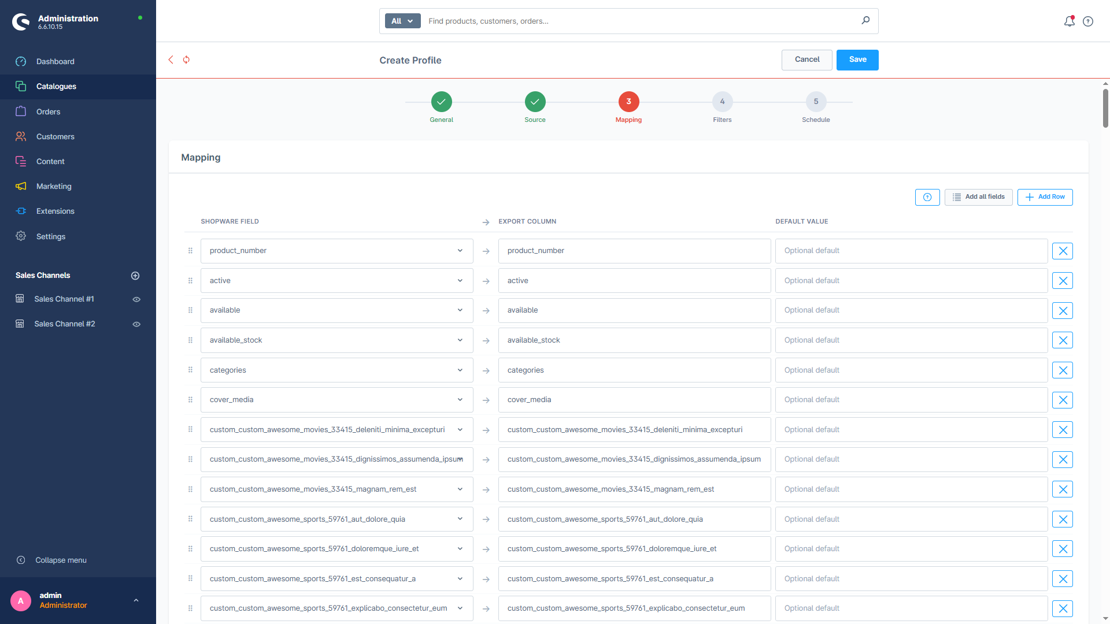
Task: Remove the aut_dolore_quia sports mapping row
Action: click(1063, 519)
